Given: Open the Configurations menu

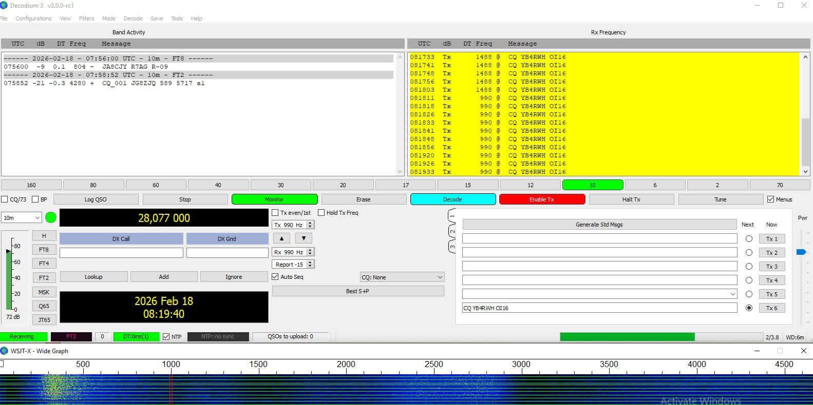Looking at the screenshot, I should click(33, 18).
